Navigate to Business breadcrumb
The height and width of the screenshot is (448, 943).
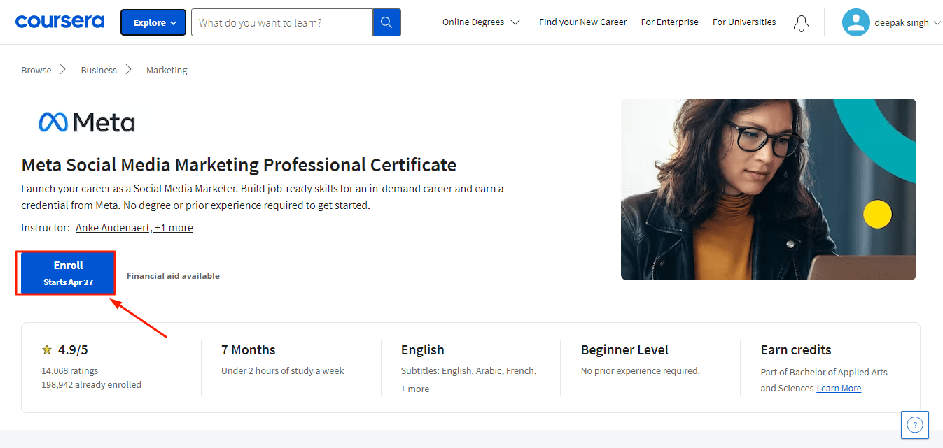[x=99, y=71]
